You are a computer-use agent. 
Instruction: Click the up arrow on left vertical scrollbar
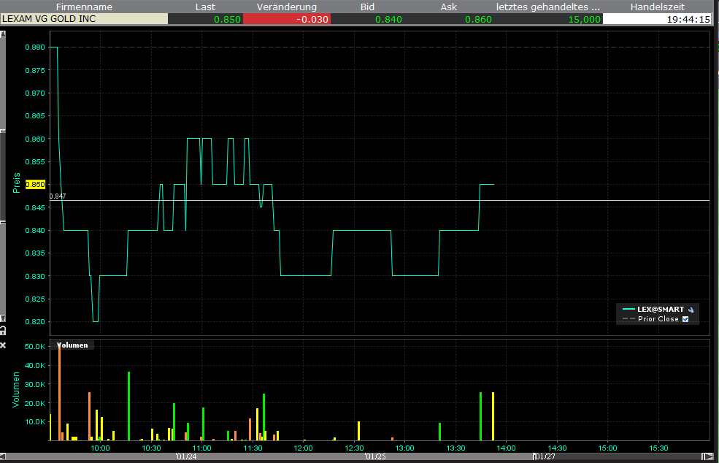point(3,34)
